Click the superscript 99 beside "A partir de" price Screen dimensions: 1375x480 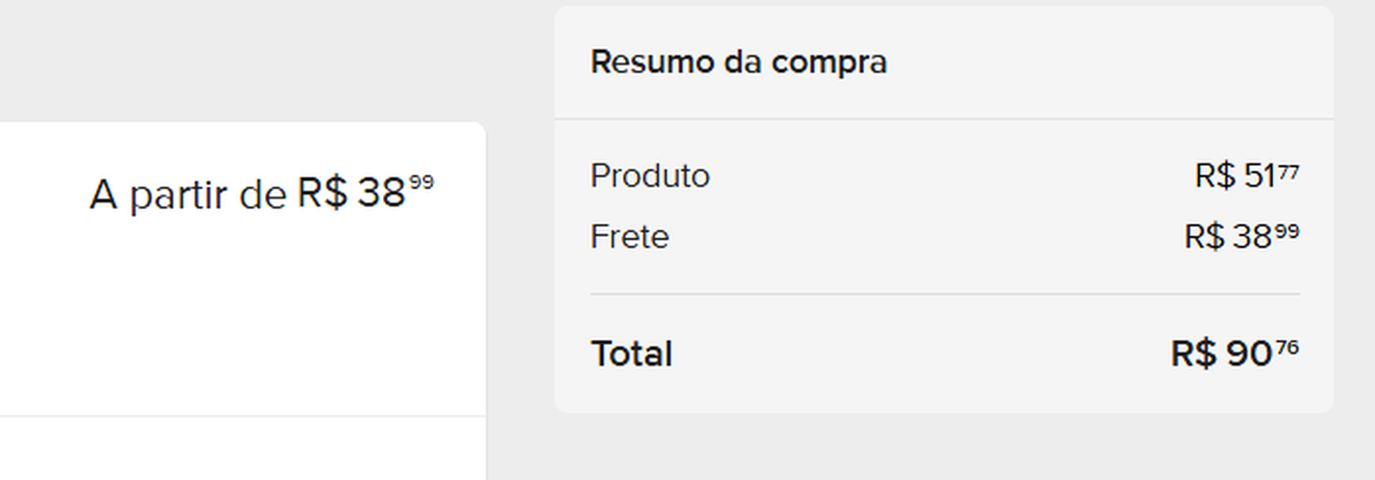click(422, 182)
